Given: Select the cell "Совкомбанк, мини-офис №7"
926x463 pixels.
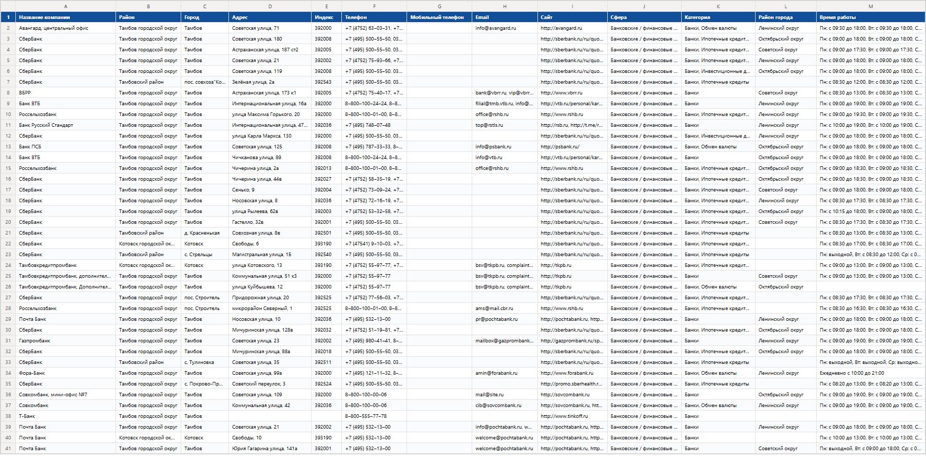Looking at the screenshot, I should pyautogui.click(x=66, y=395).
